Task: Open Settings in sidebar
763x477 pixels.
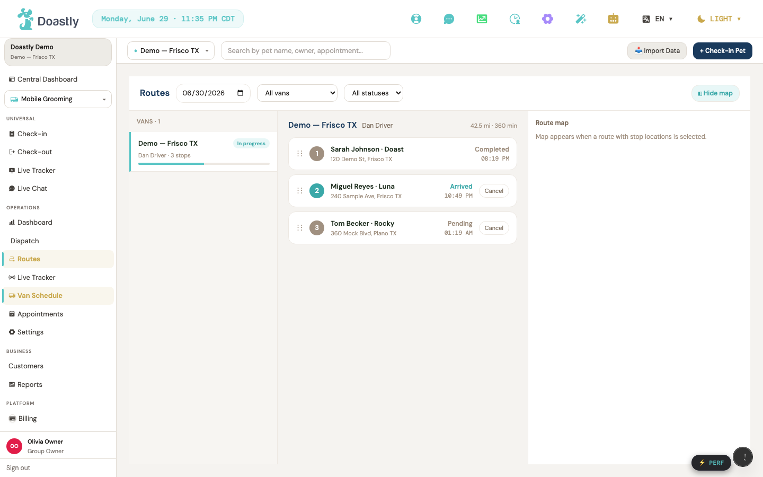Action: point(58,332)
